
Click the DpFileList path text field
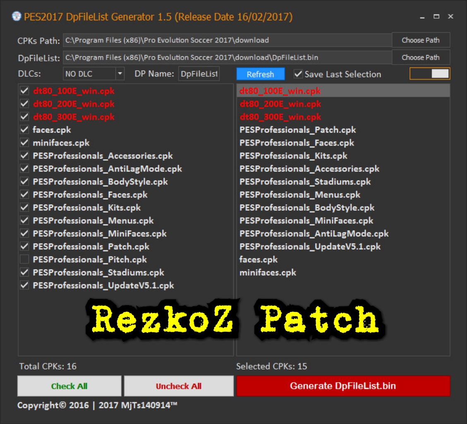point(227,57)
